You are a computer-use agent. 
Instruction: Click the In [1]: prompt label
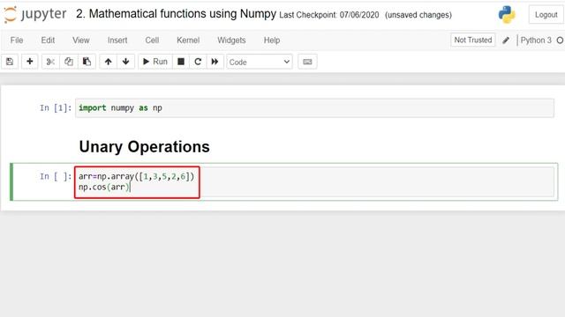[56, 107]
